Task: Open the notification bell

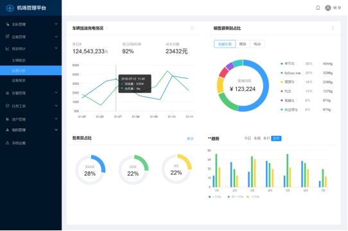Action: pyautogui.click(x=318, y=8)
